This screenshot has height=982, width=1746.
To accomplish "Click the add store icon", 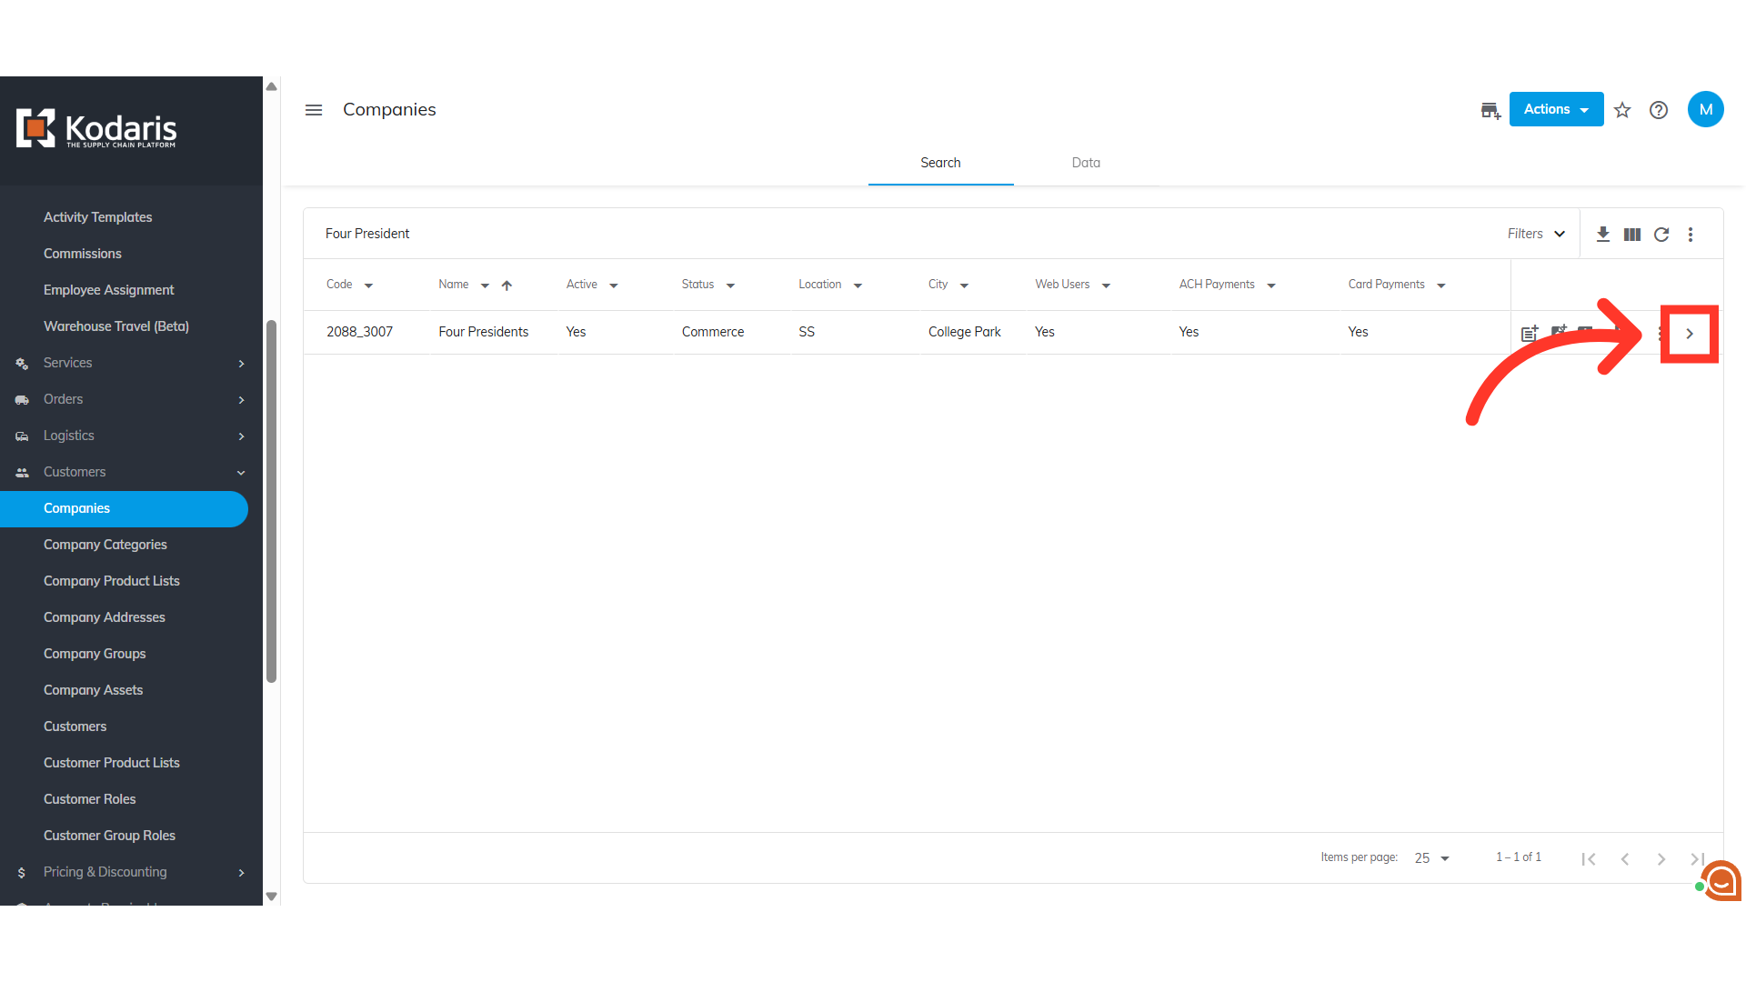I will pyautogui.click(x=1490, y=110).
